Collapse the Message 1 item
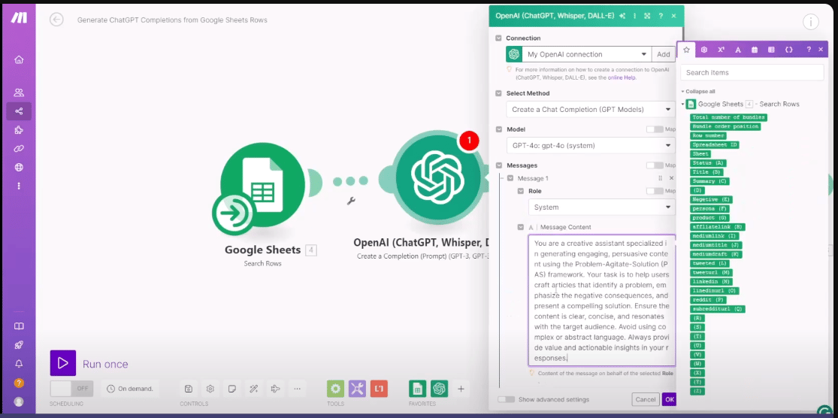The height and width of the screenshot is (418, 838). (510, 178)
